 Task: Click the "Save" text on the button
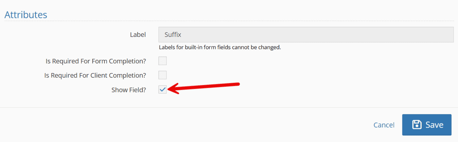point(434,125)
